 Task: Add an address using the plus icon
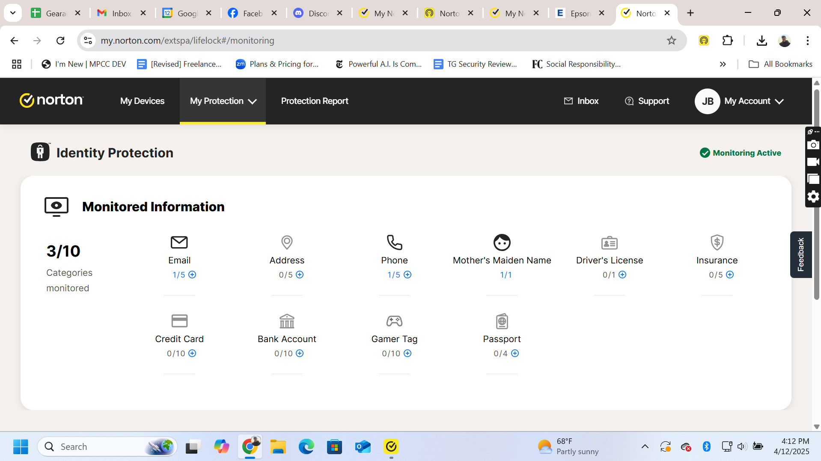300,275
